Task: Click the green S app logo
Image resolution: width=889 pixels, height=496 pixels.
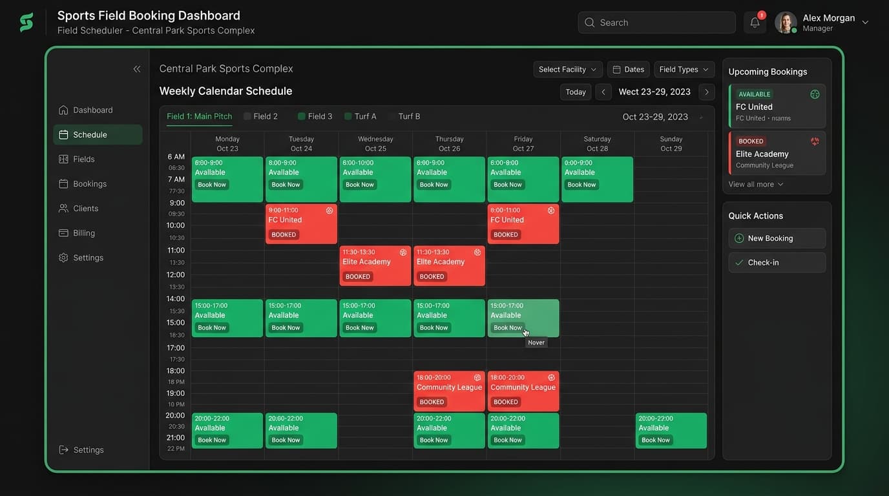Action: coord(26,22)
